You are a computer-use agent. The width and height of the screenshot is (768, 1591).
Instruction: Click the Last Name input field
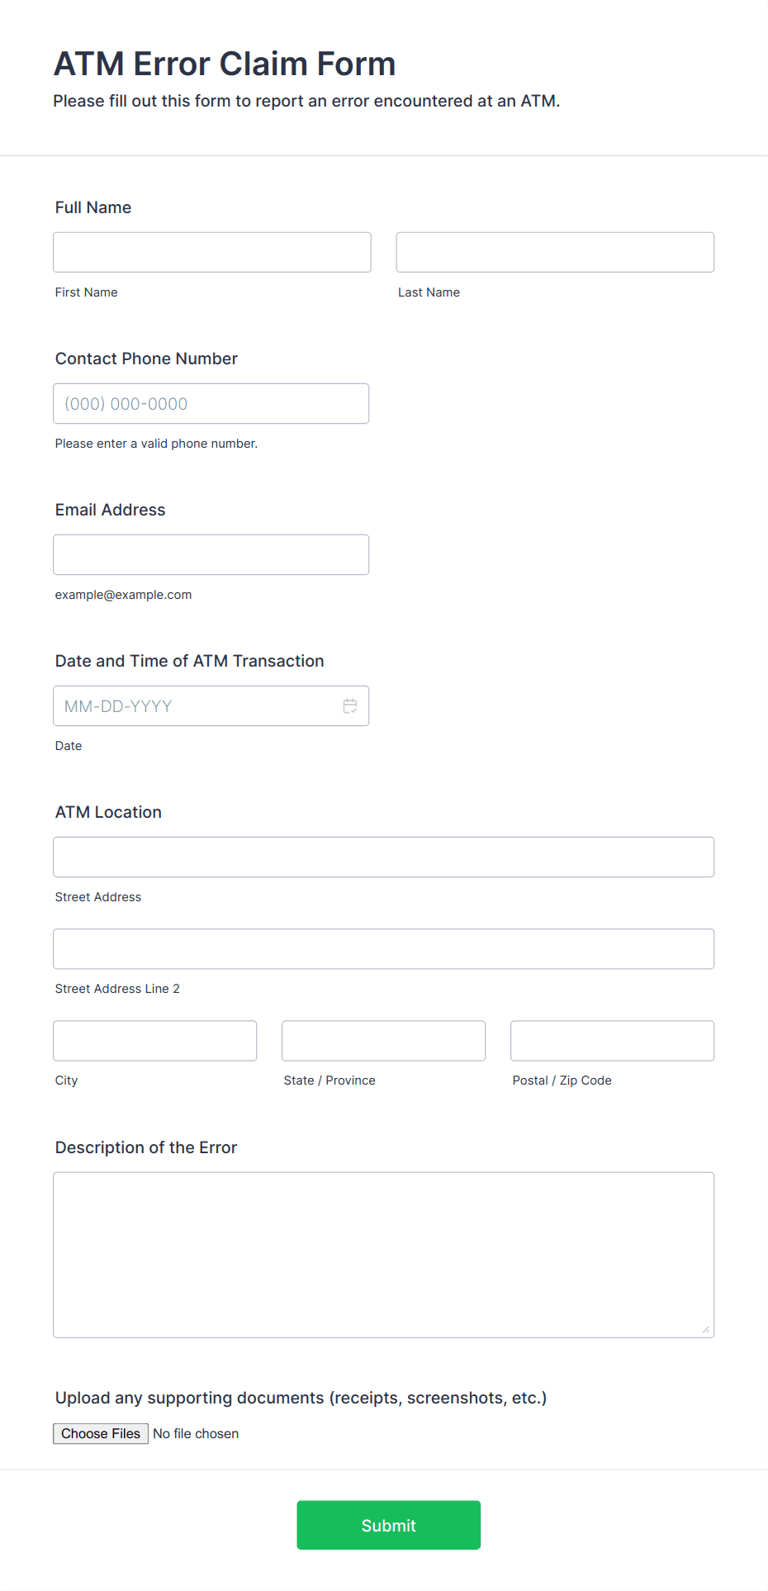click(555, 252)
